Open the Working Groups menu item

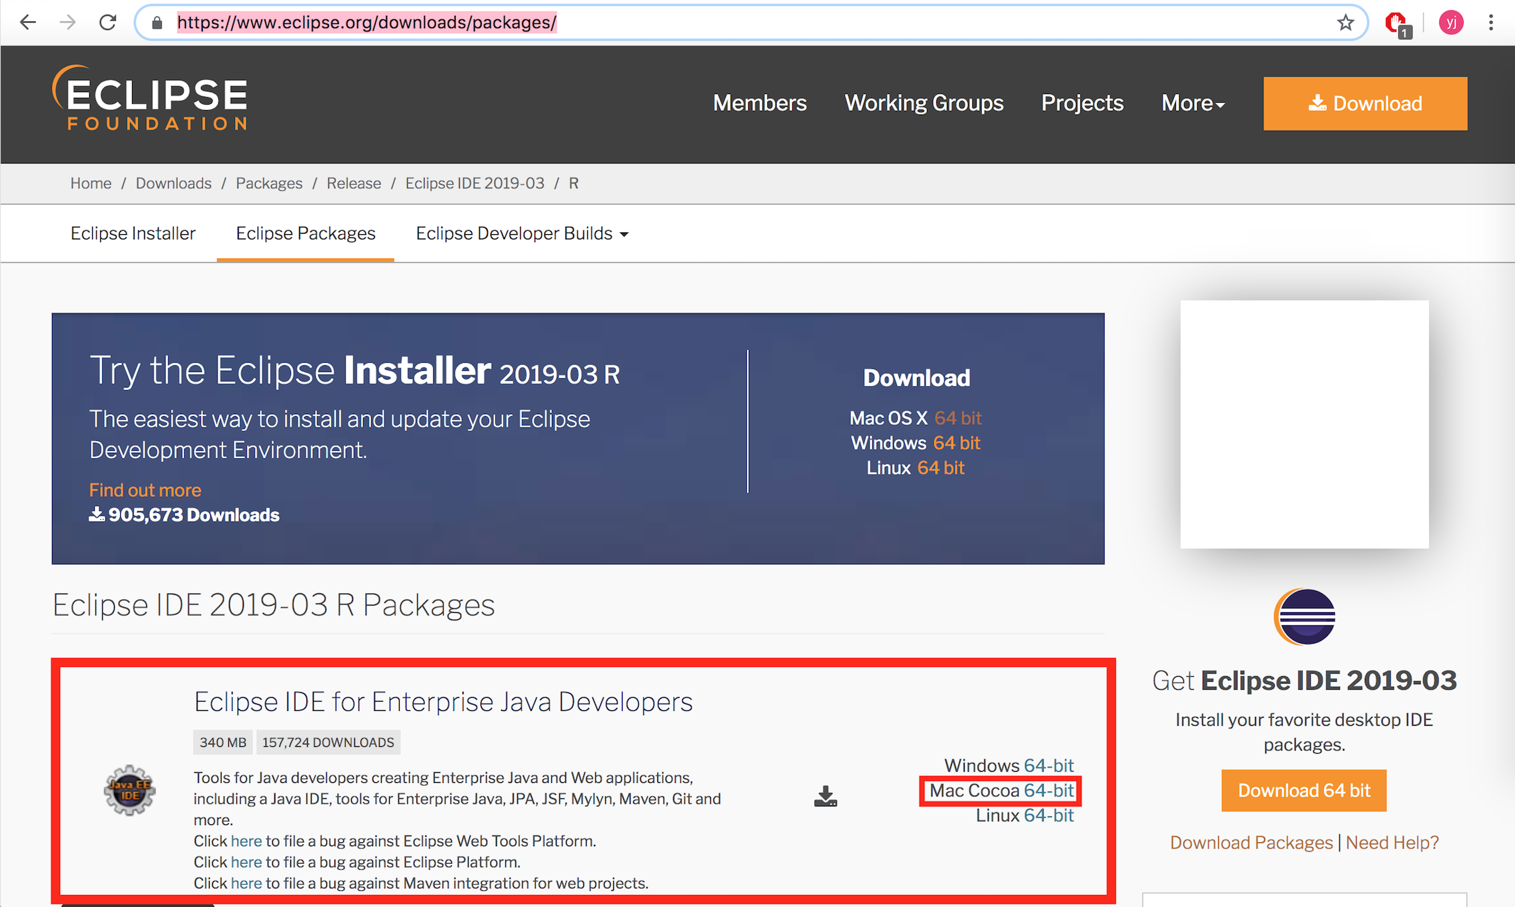(x=924, y=103)
